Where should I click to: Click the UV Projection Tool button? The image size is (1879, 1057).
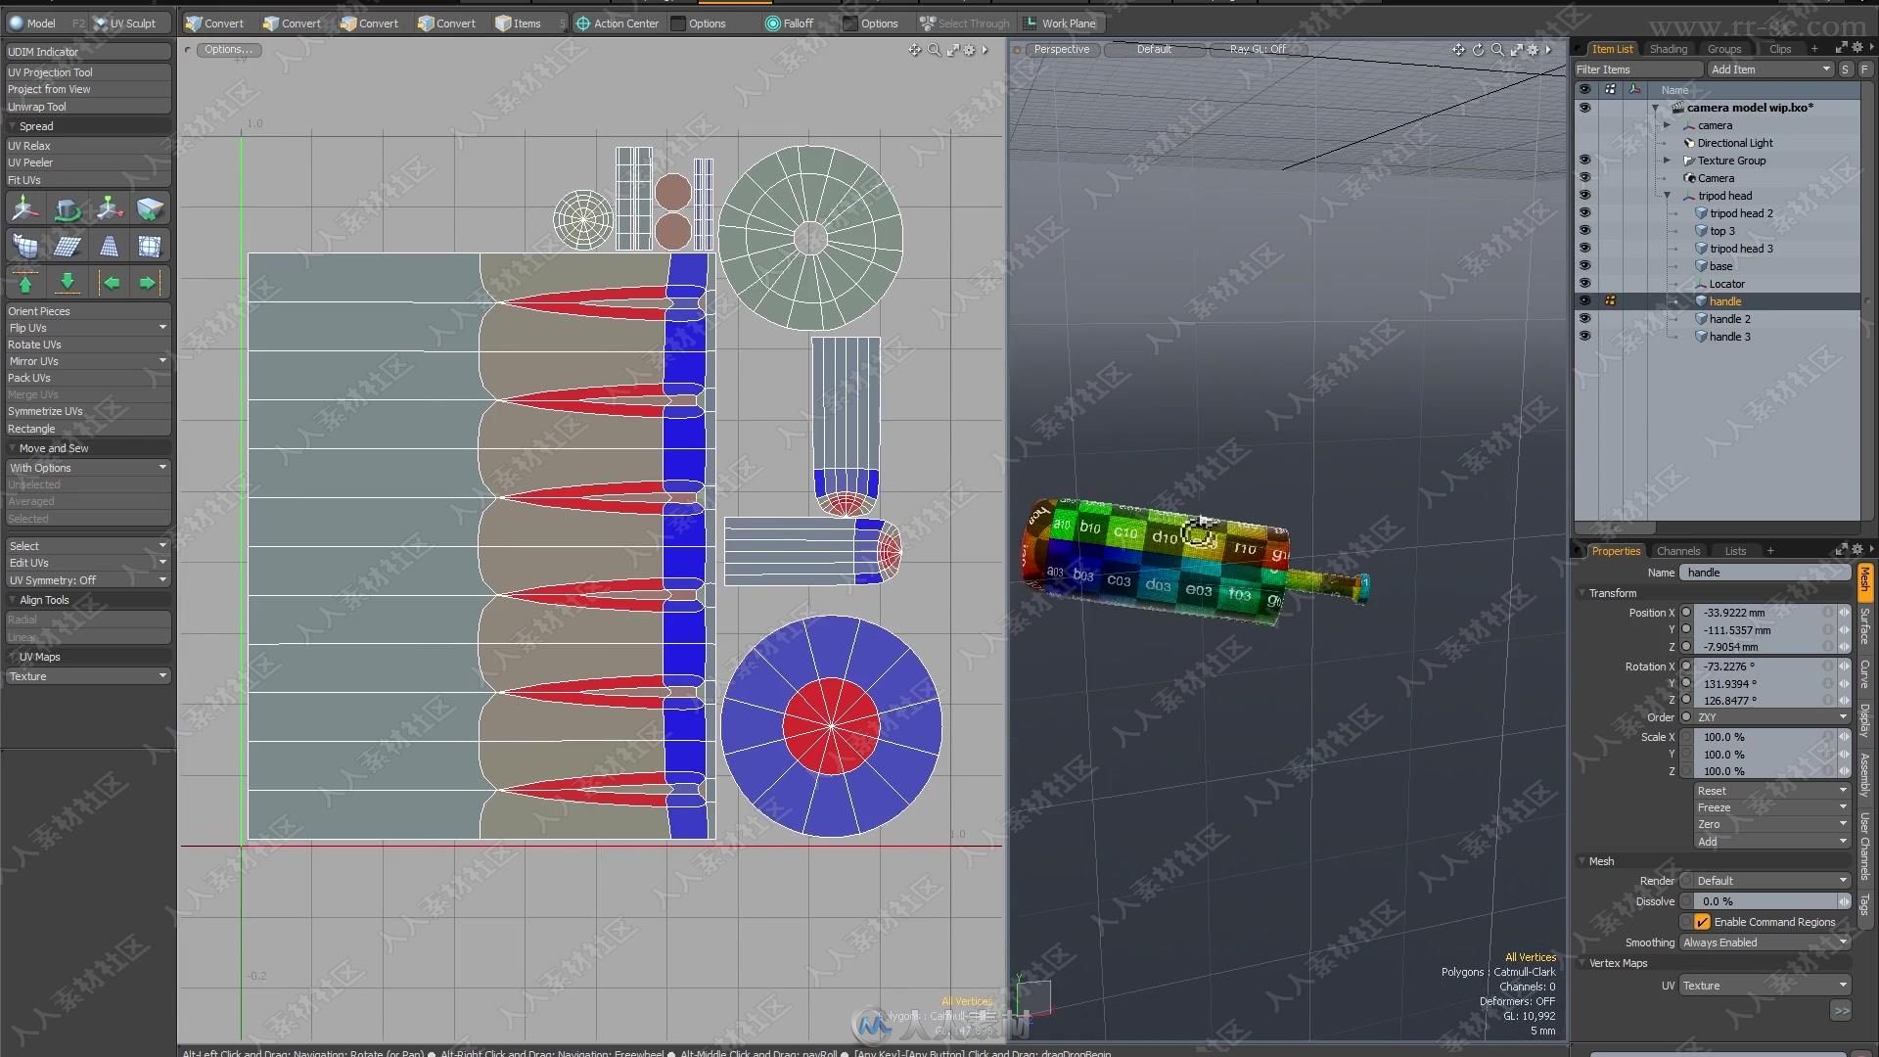point(88,72)
